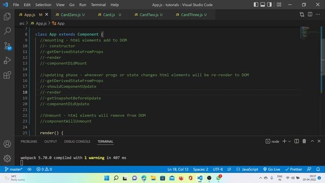Change indentation via Spaces: 2
This screenshot has width=325, height=183.
tap(201, 169)
